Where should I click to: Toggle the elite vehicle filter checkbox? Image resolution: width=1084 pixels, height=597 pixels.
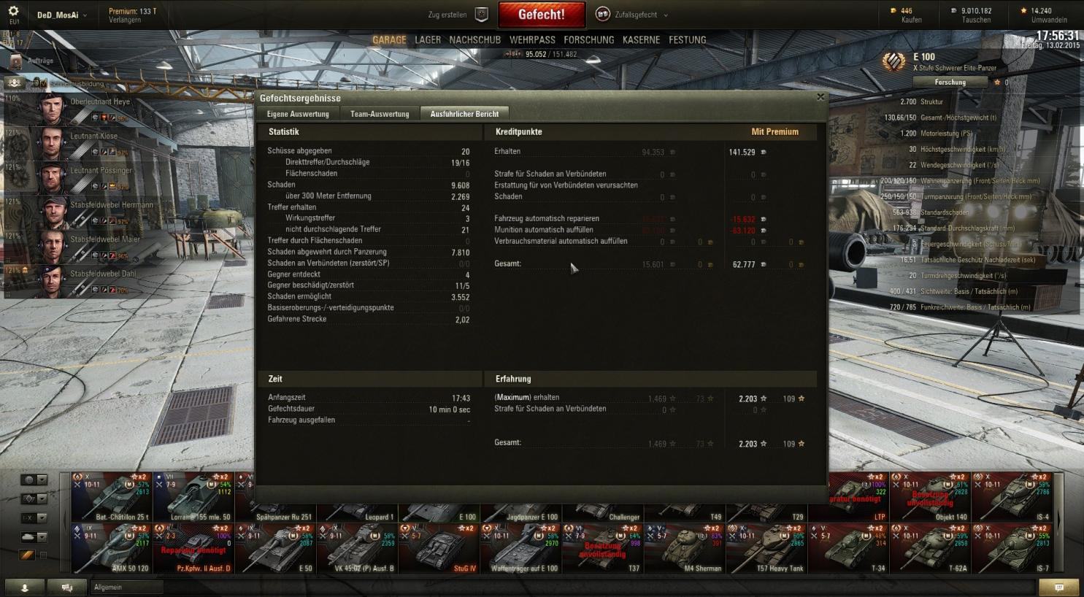[x=43, y=555]
